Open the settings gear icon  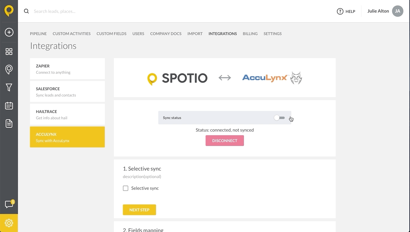click(9, 223)
